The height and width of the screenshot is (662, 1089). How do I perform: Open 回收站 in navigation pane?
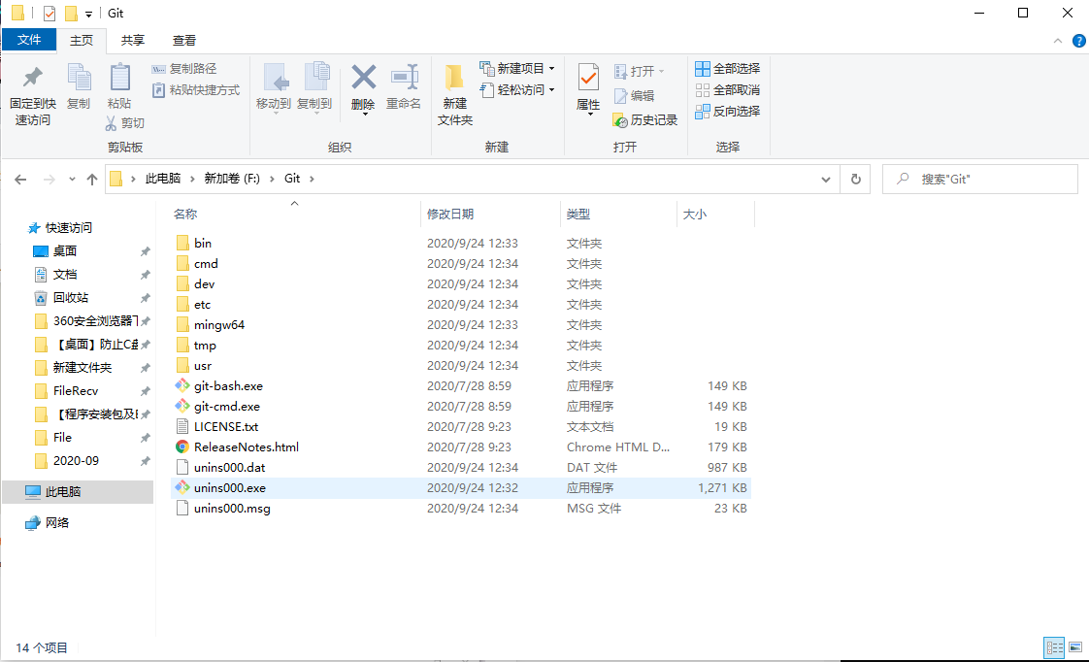pos(71,298)
